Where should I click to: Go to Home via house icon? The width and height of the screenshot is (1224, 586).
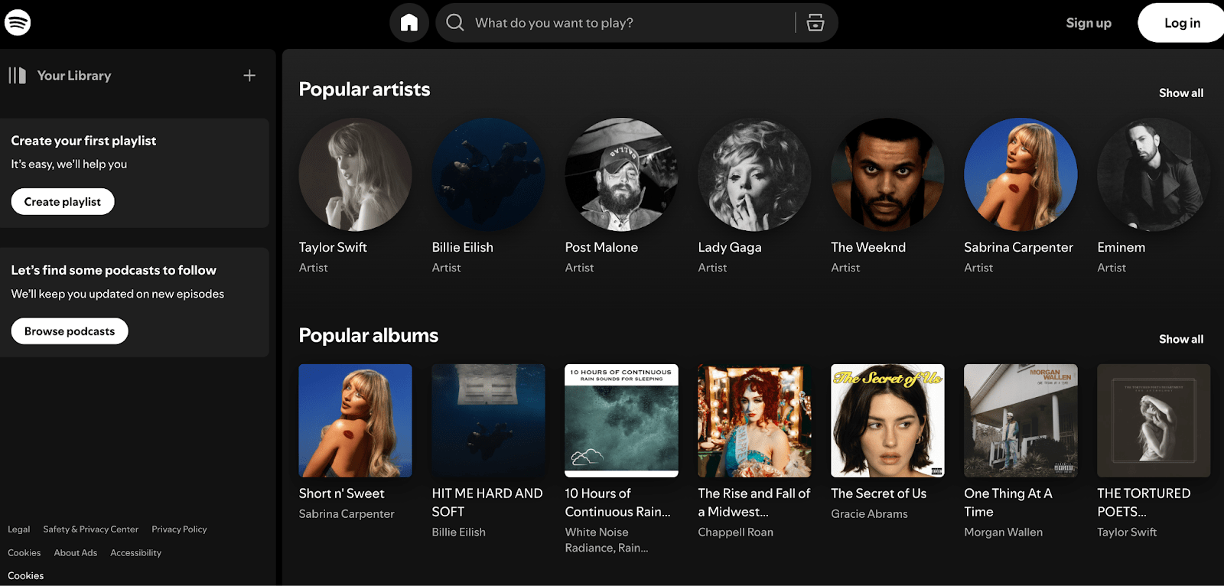click(409, 23)
